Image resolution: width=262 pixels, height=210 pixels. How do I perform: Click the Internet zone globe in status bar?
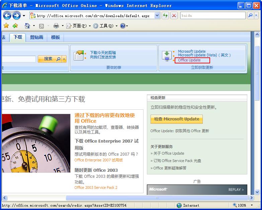coord(179,205)
